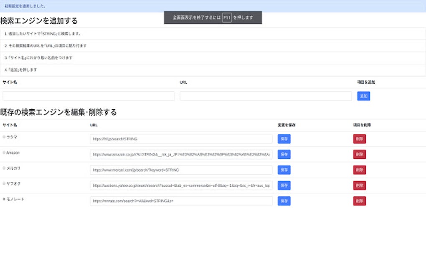This screenshot has width=426, height=266.
Task: Click the blue 追加 button
Action: 363,96
